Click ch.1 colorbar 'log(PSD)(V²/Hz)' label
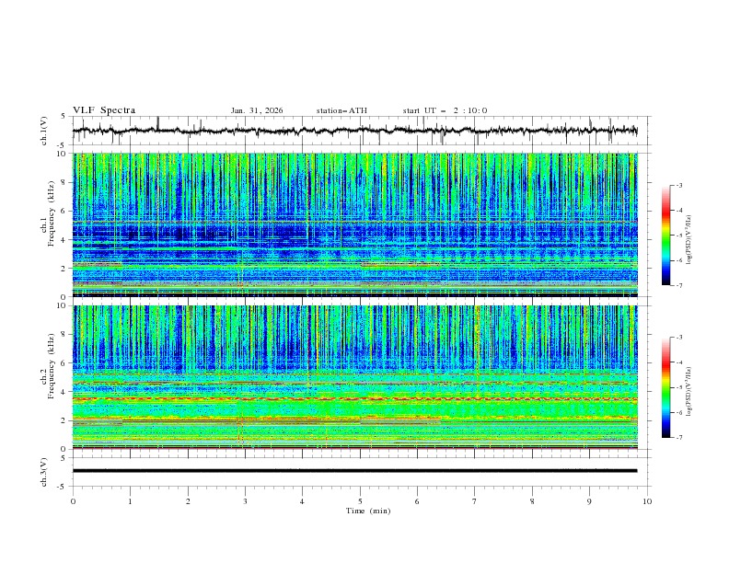 point(688,240)
